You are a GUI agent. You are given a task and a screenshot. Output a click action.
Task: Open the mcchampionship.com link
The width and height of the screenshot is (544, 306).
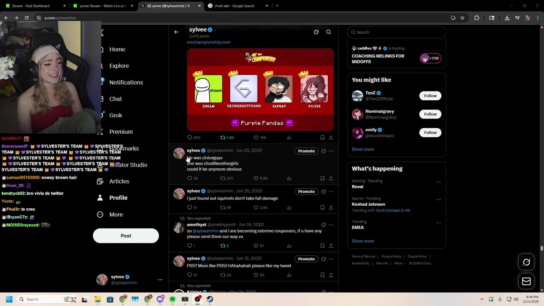point(209,42)
